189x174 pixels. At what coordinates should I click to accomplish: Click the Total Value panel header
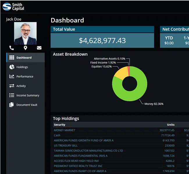102,29
